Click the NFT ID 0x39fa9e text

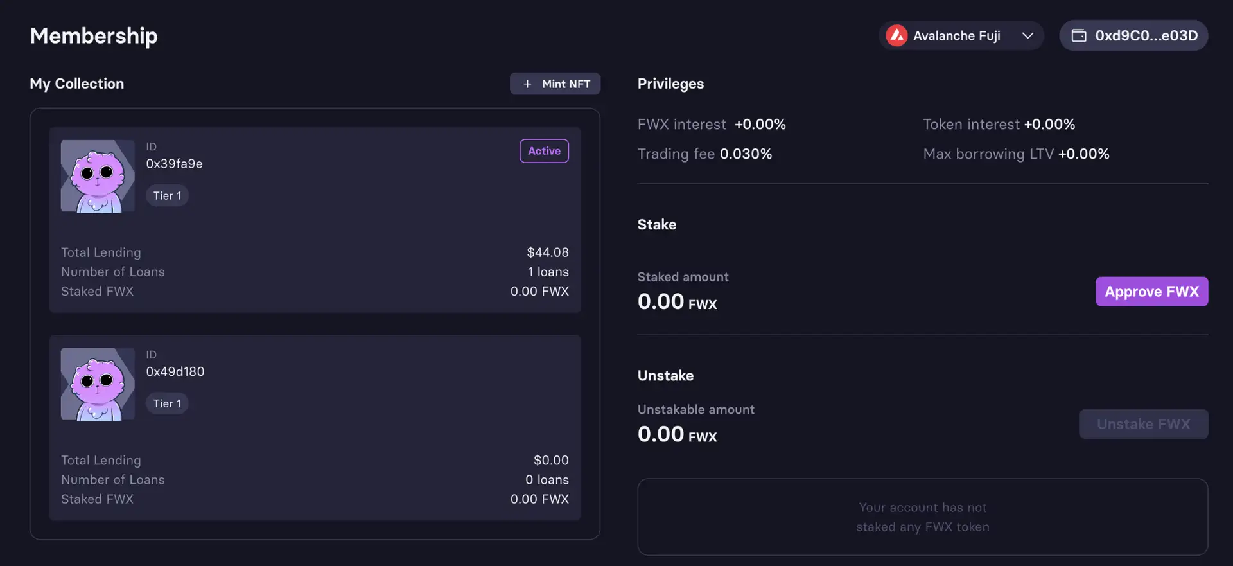tap(174, 164)
